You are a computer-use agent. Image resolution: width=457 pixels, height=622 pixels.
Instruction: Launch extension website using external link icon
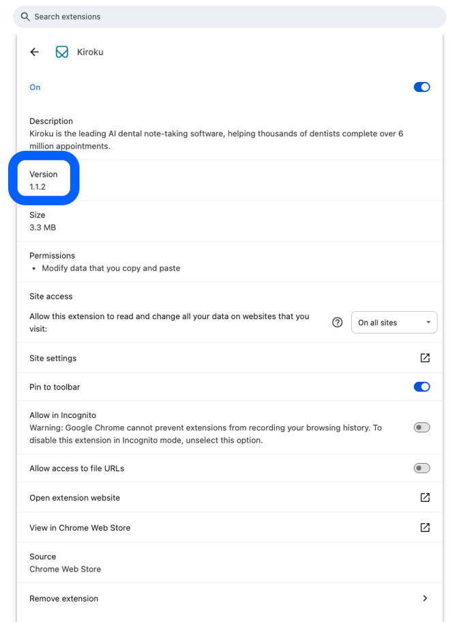[424, 497]
